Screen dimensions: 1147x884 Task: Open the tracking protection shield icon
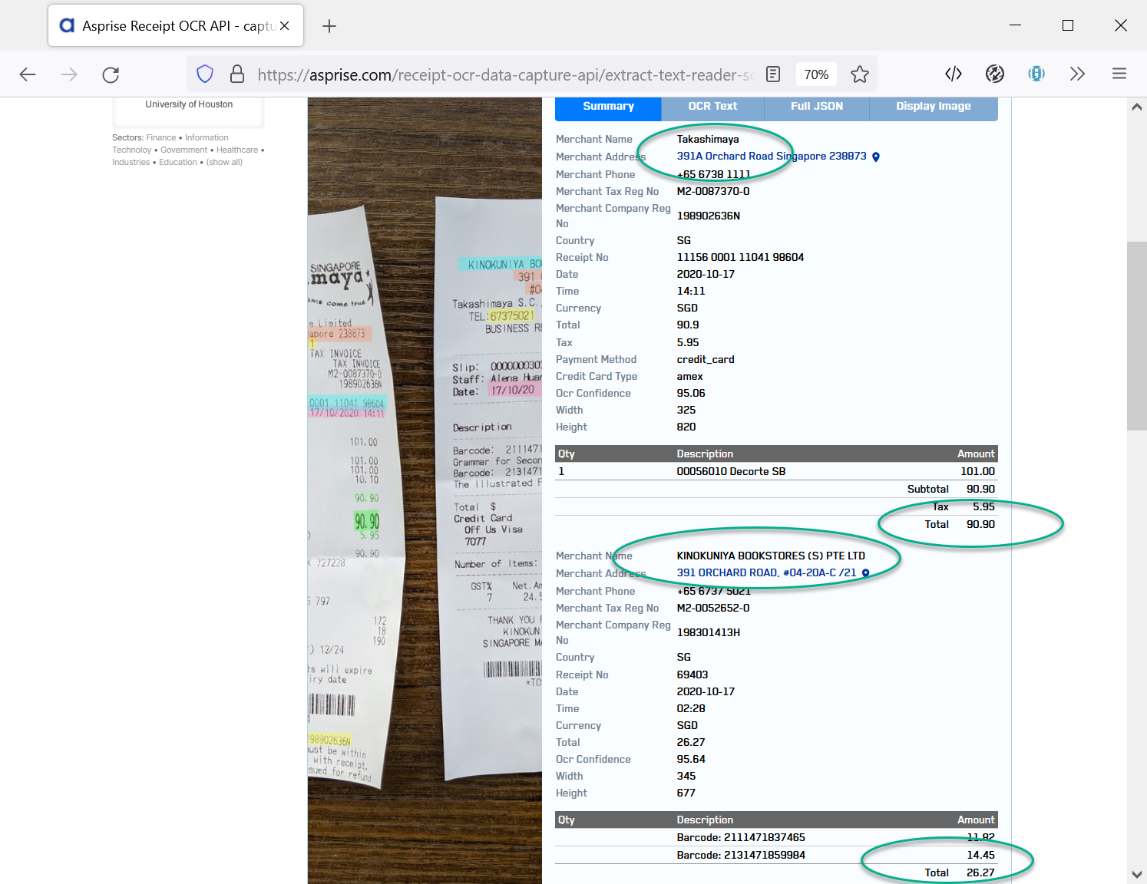pyautogui.click(x=205, y=74)
